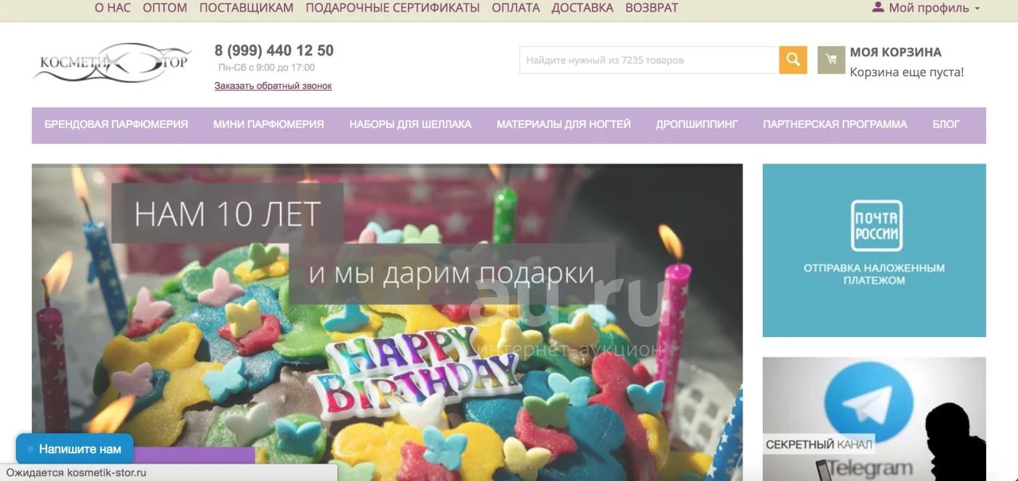Open the Брендовая парфюмерия category

pos(116,124)
